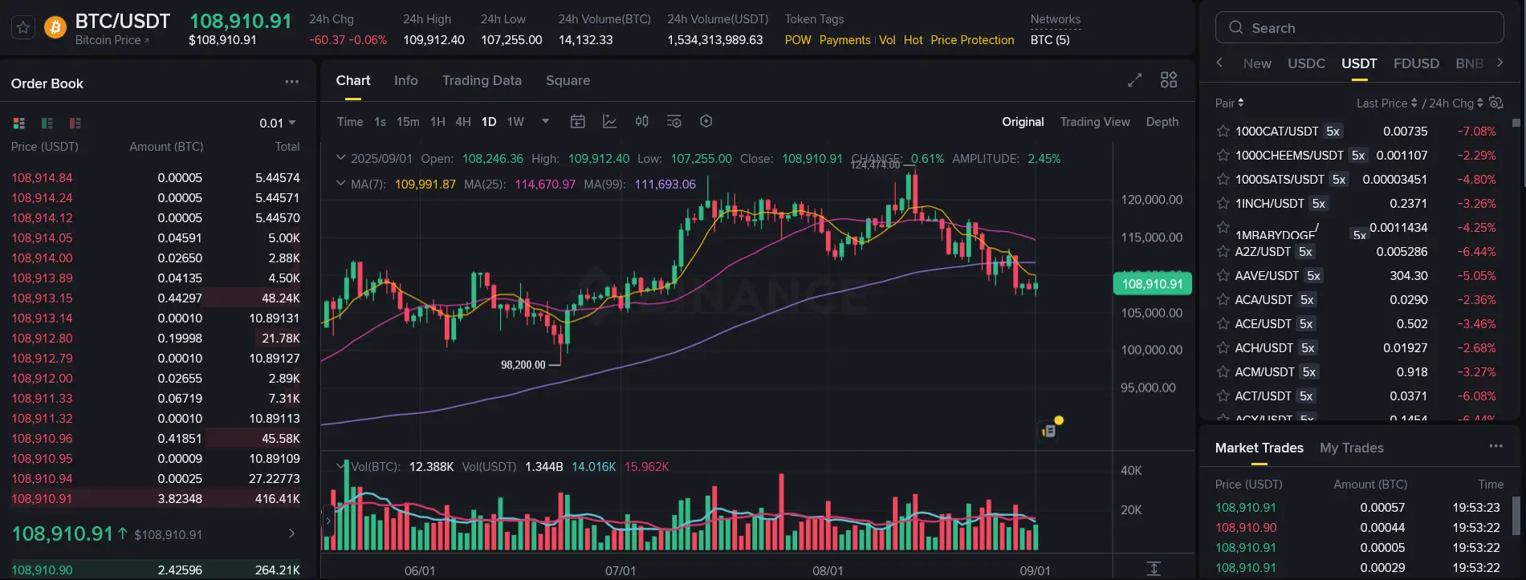Screen dimensions: 1526x580
Task: Open the chart display options icon
Action: point(674,121)
